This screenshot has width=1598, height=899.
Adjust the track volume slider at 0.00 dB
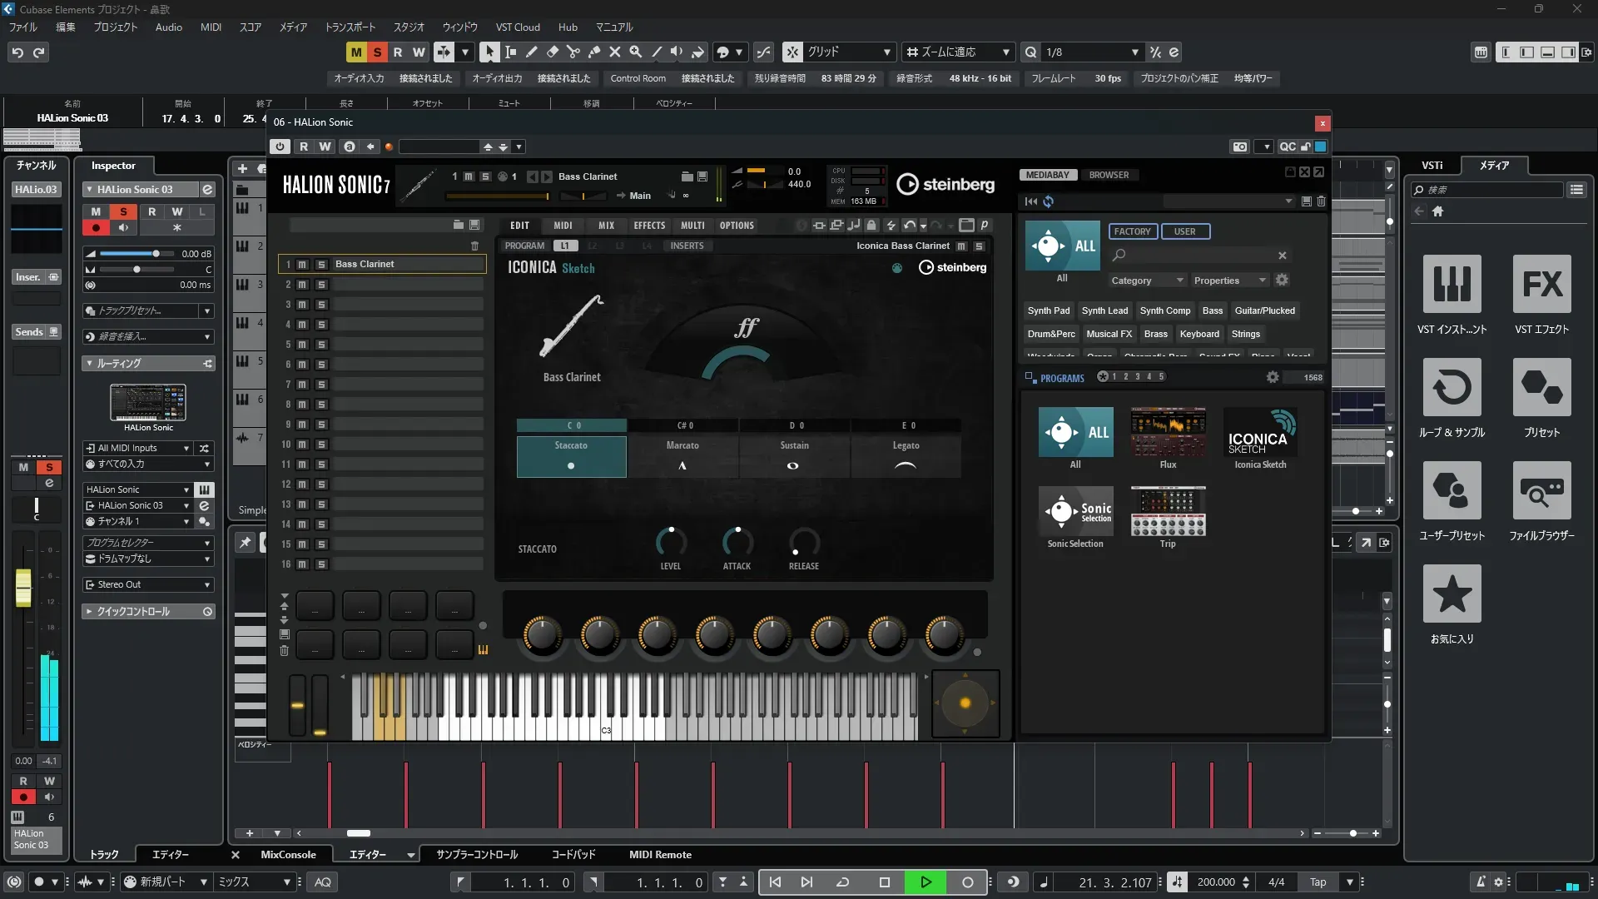coord(156,254)
